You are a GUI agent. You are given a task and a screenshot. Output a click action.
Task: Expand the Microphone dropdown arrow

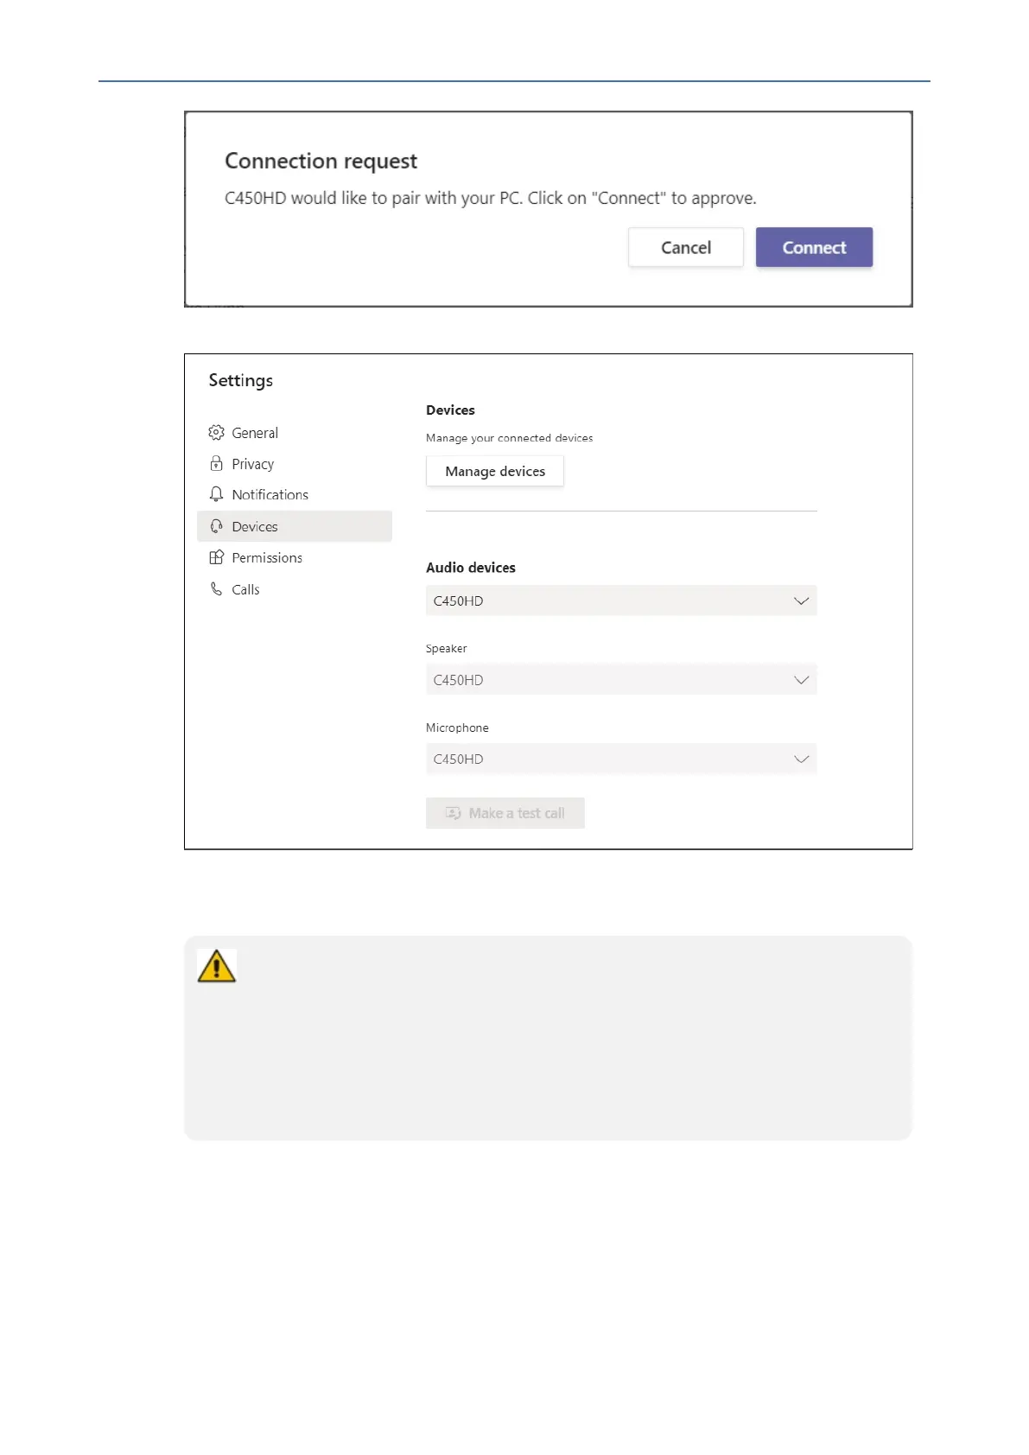tap(801, 759)
